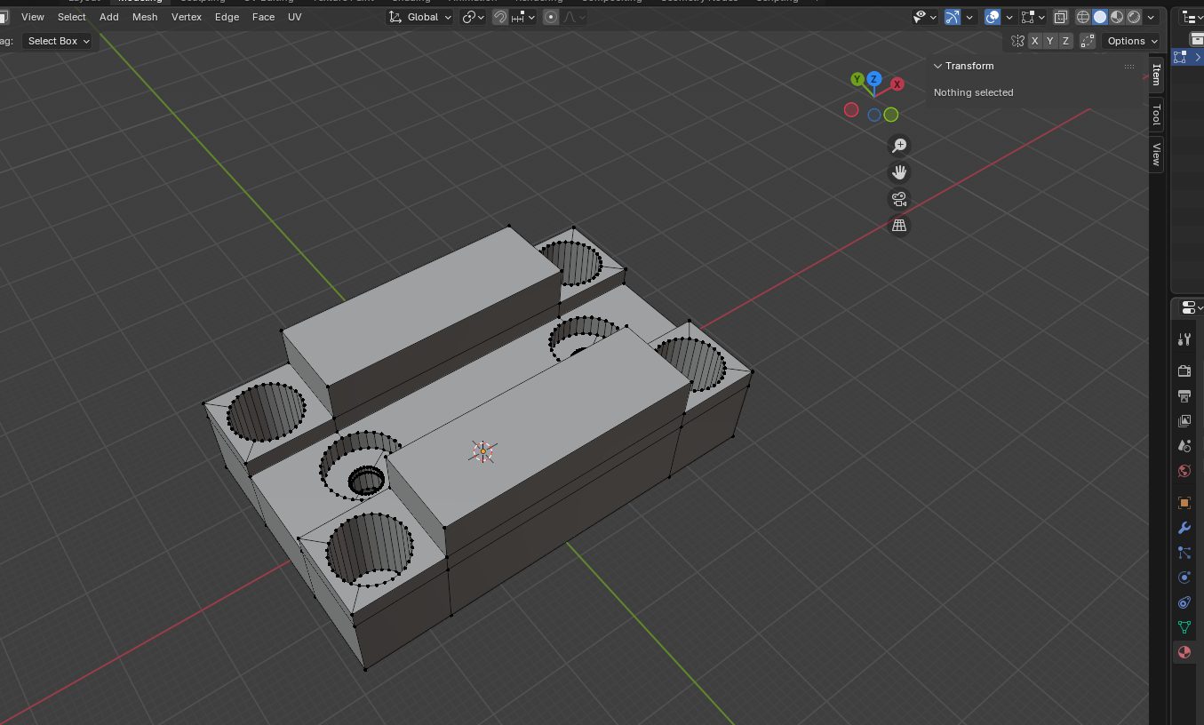Open proportional editing falloff dropdown
This screenshot has width=1204, height=725.
click(x=574, y=17)
